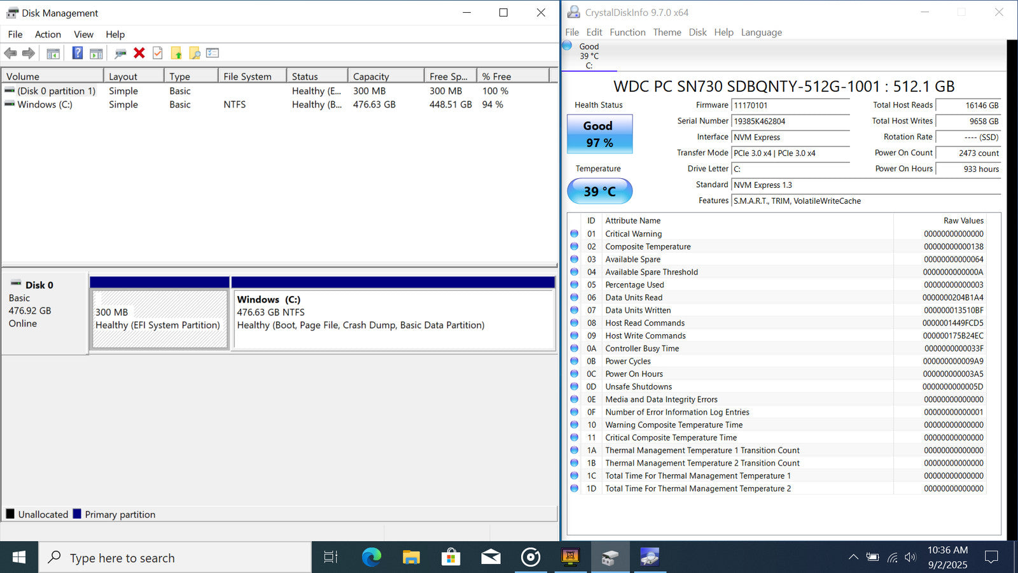The width and height of the screenshot is (1018, 573).
Task: Click the Connect drive plug toolbar icon
Action: click(120, 53)
